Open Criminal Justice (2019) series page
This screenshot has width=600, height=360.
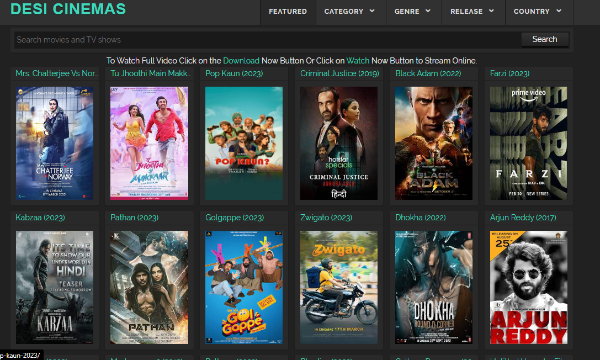[338, 73]
